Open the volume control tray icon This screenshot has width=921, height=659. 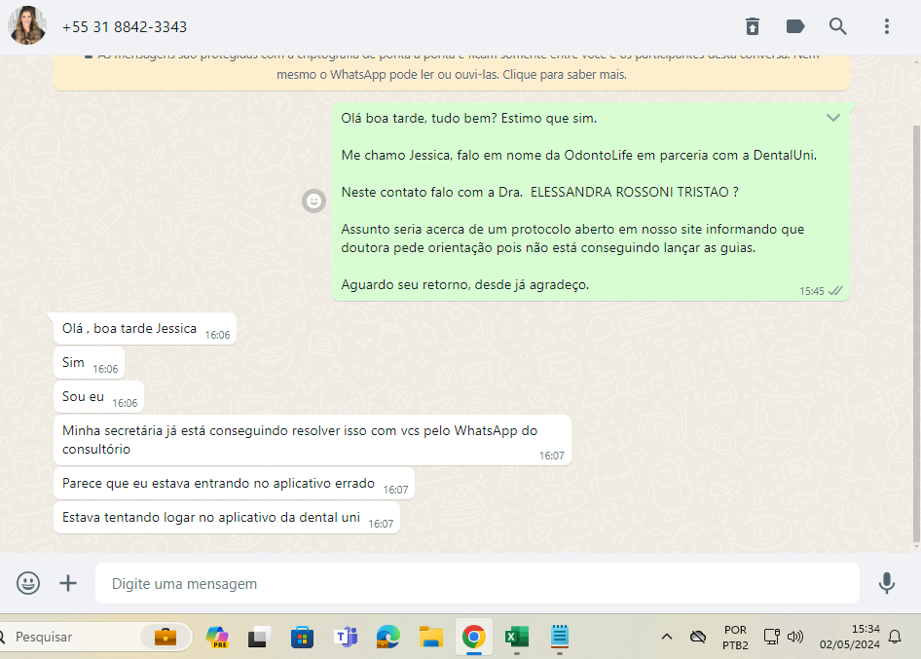click(794, 637)
